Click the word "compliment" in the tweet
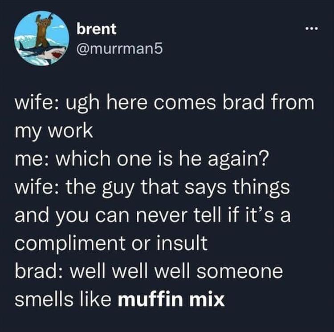Image resolution: width=334 pixels, height=332 pixels. point(70,244)
